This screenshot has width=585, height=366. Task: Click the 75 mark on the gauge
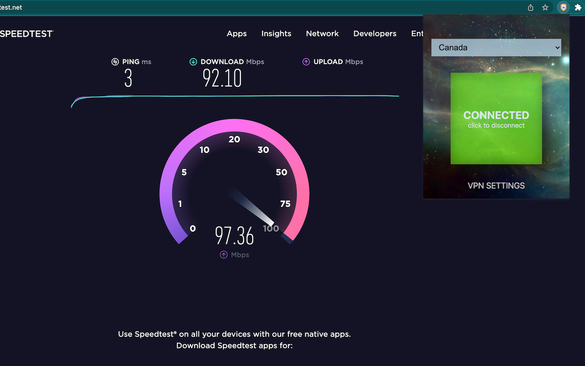click(x=285, y=204)
